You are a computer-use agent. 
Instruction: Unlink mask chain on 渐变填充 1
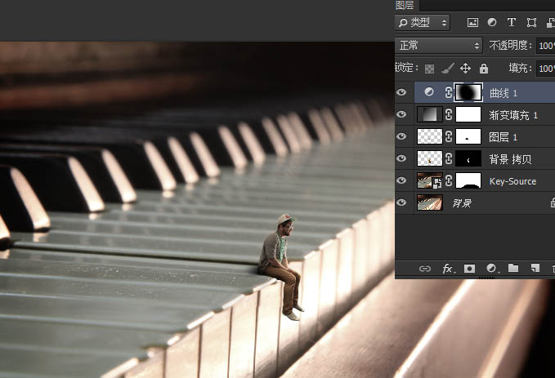pyautogui.click(x=449, y=114)
